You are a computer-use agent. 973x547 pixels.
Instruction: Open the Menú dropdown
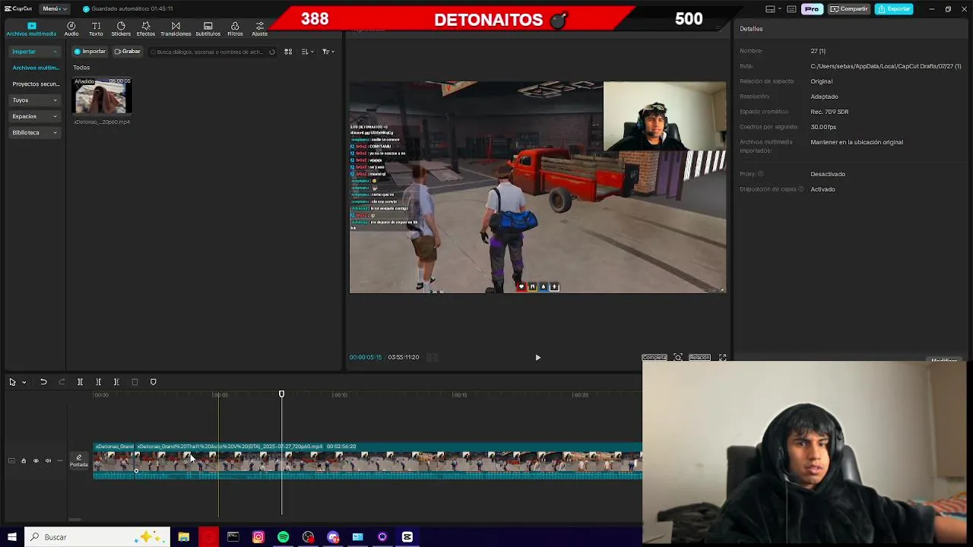(54, 8)
